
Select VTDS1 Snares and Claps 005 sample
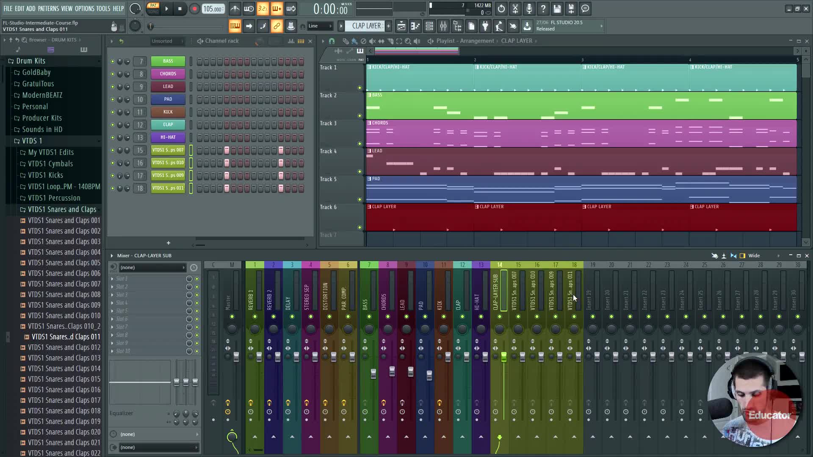(64, 263)
